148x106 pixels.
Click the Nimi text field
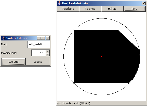point(38,44)
